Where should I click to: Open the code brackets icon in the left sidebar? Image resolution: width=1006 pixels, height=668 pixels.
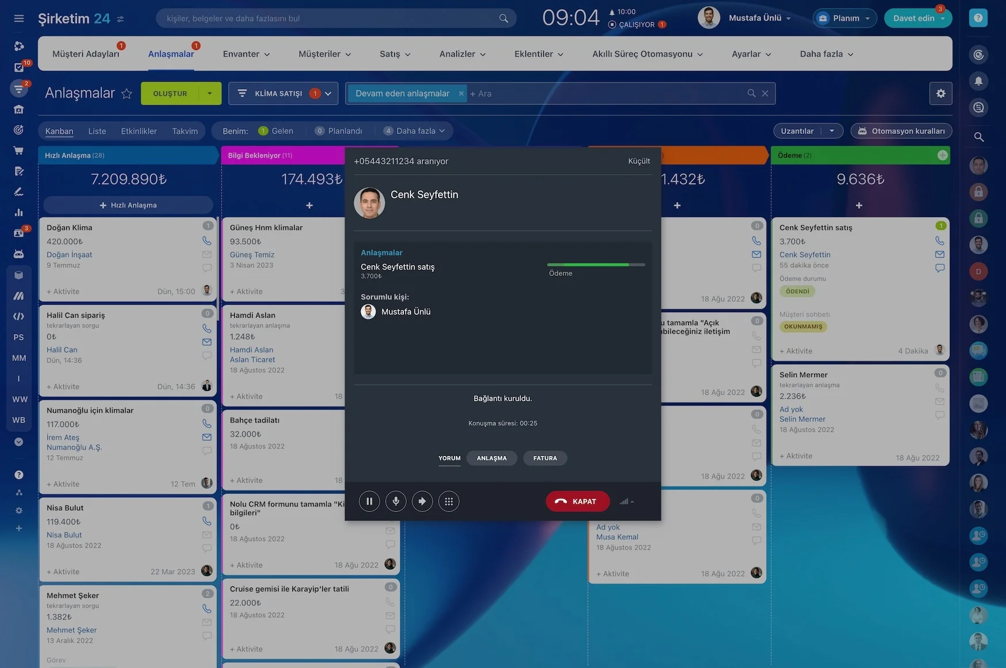pyautogui.click(x=18, y=316)
